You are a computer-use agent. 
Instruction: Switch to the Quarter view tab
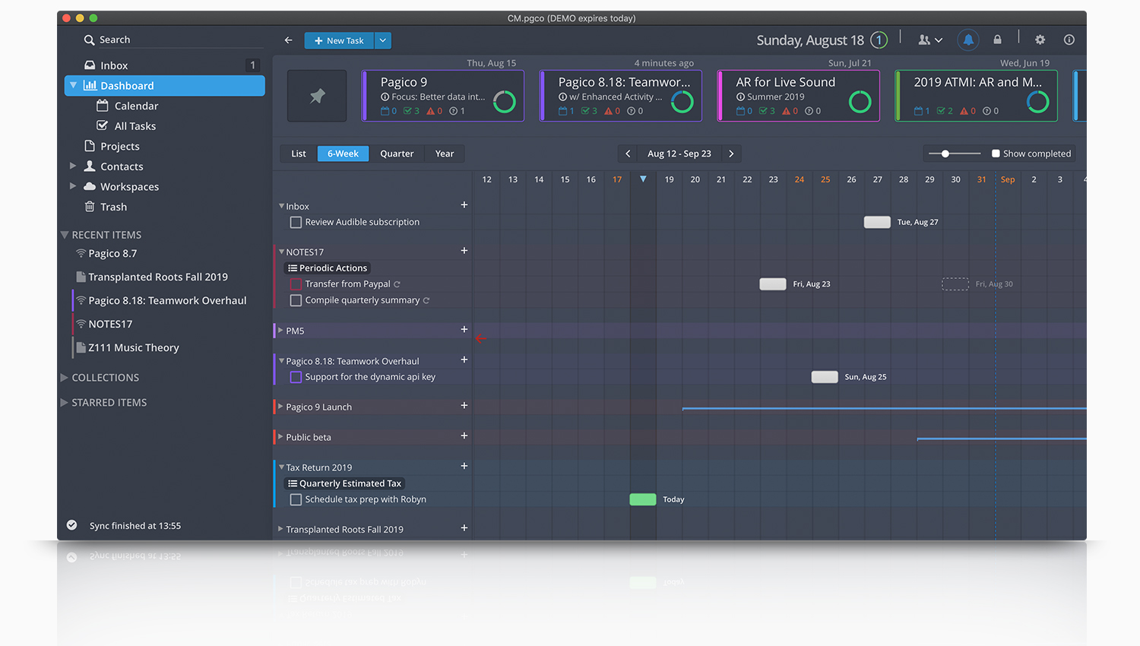397,154
